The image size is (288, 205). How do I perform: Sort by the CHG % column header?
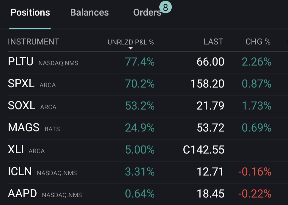click(x=258, y=42)
